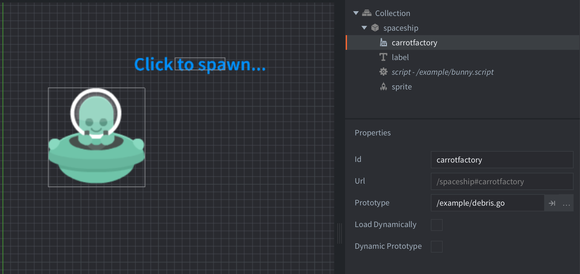Select the sprite component in outline

[x=402, y=87]
